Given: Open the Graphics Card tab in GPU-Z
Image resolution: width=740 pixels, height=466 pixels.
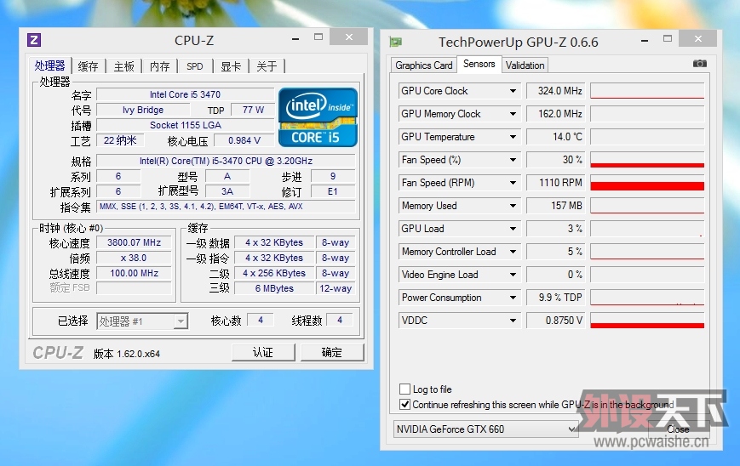Looking at the screenshot, I should click(x=424, y=65).
